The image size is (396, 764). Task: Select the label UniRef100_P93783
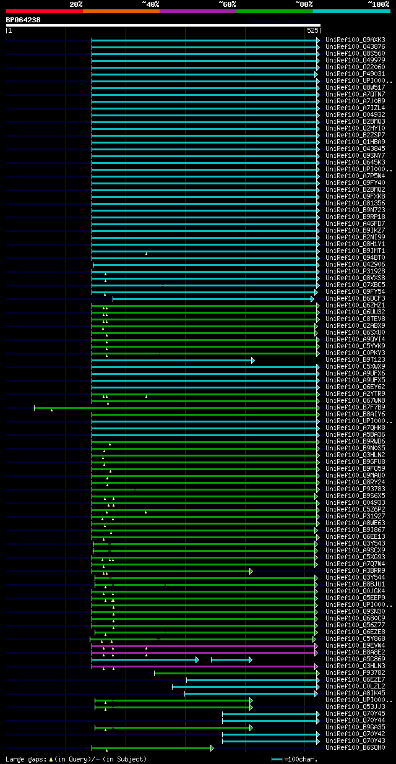pos(355,489)
